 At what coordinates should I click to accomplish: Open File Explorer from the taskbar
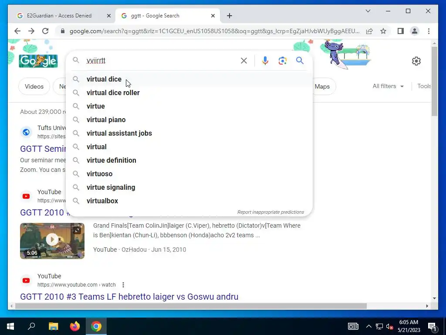click(53, 326)
